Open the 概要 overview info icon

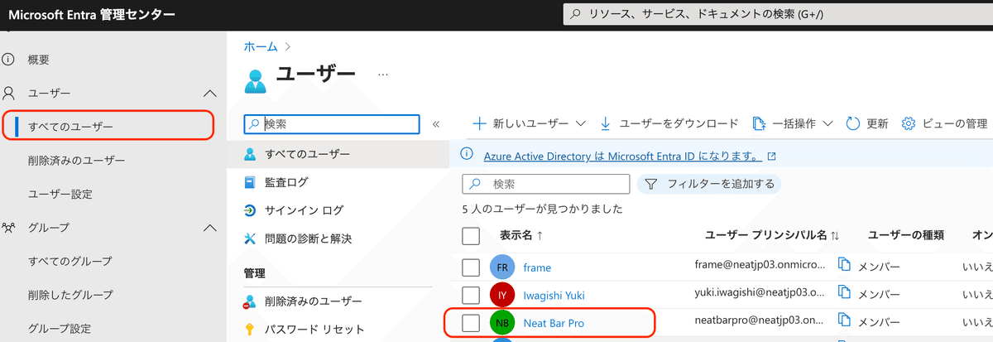[x=9, y=60]
